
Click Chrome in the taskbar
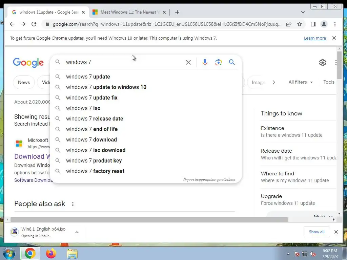[x=30, y=253]
